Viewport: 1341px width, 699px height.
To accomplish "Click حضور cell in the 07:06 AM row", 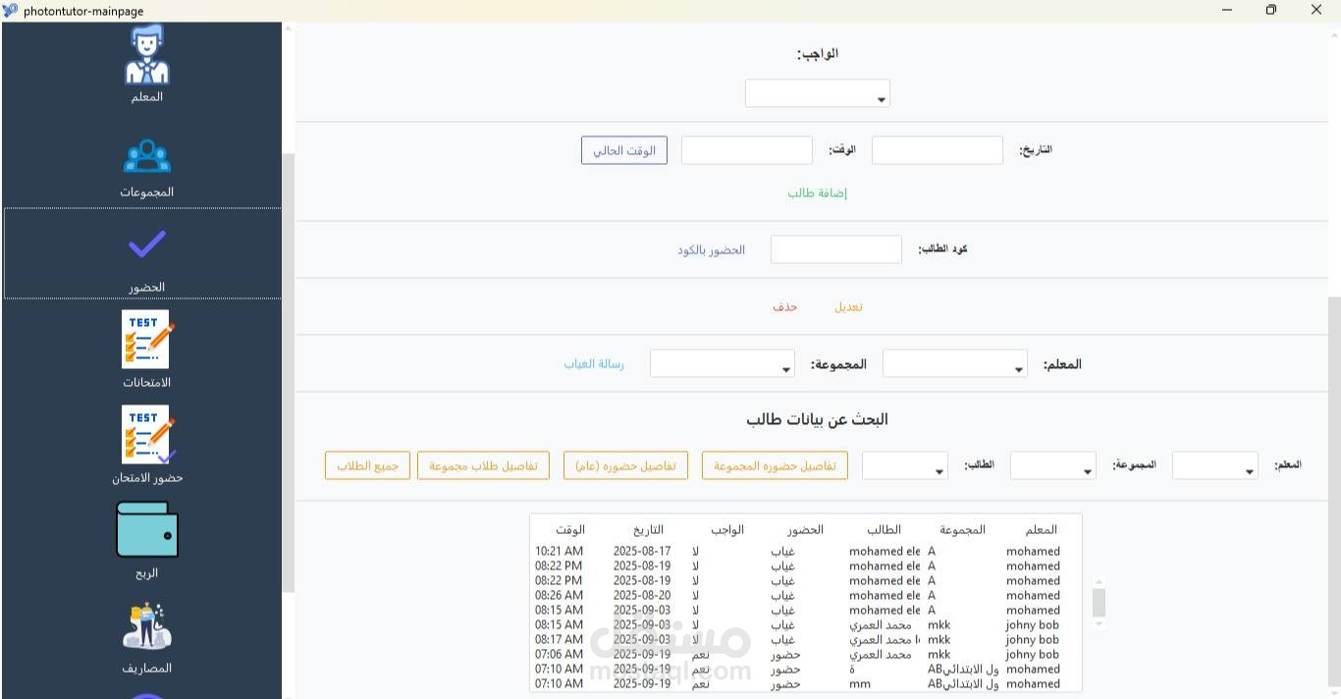I will point(785,655).
